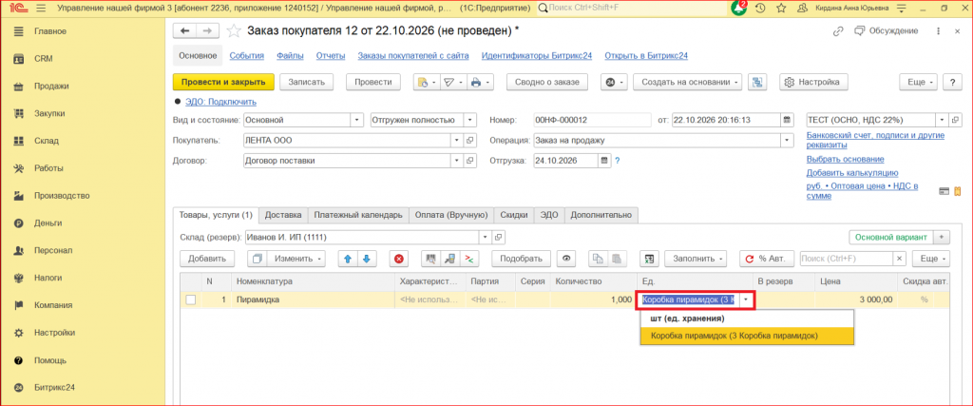Open the document structure icon
The width and height of the screenshot is (973, 406).
coord(757,82)
